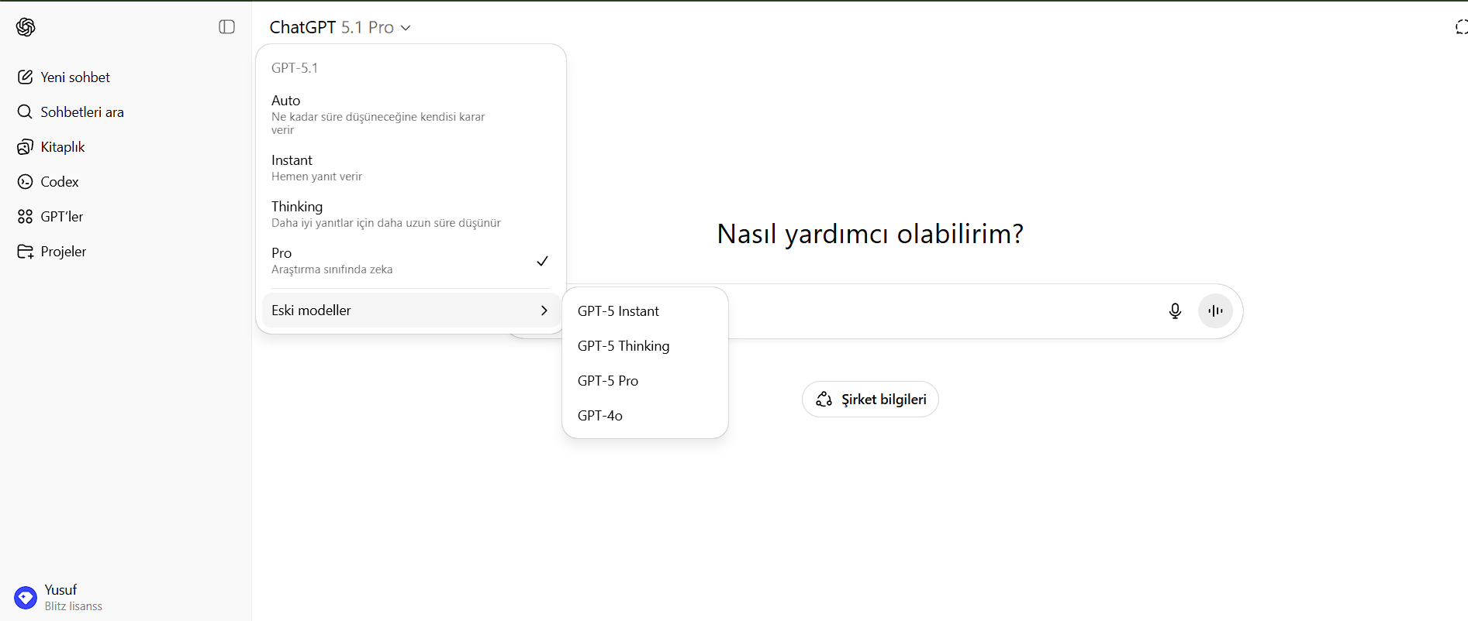The width and height of the screenshot is (1468, 621).
Task: Choose GPT-5 Thinking from legacy models
Action: pyautogui.click(x=623, y=346)
